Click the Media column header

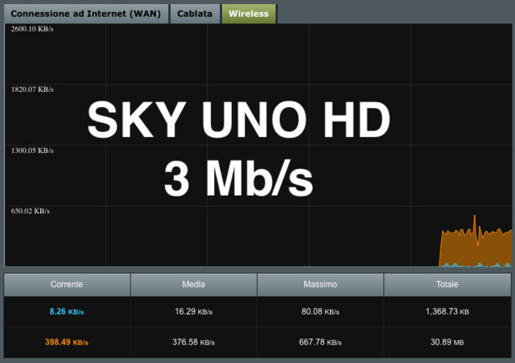(193, 284)
